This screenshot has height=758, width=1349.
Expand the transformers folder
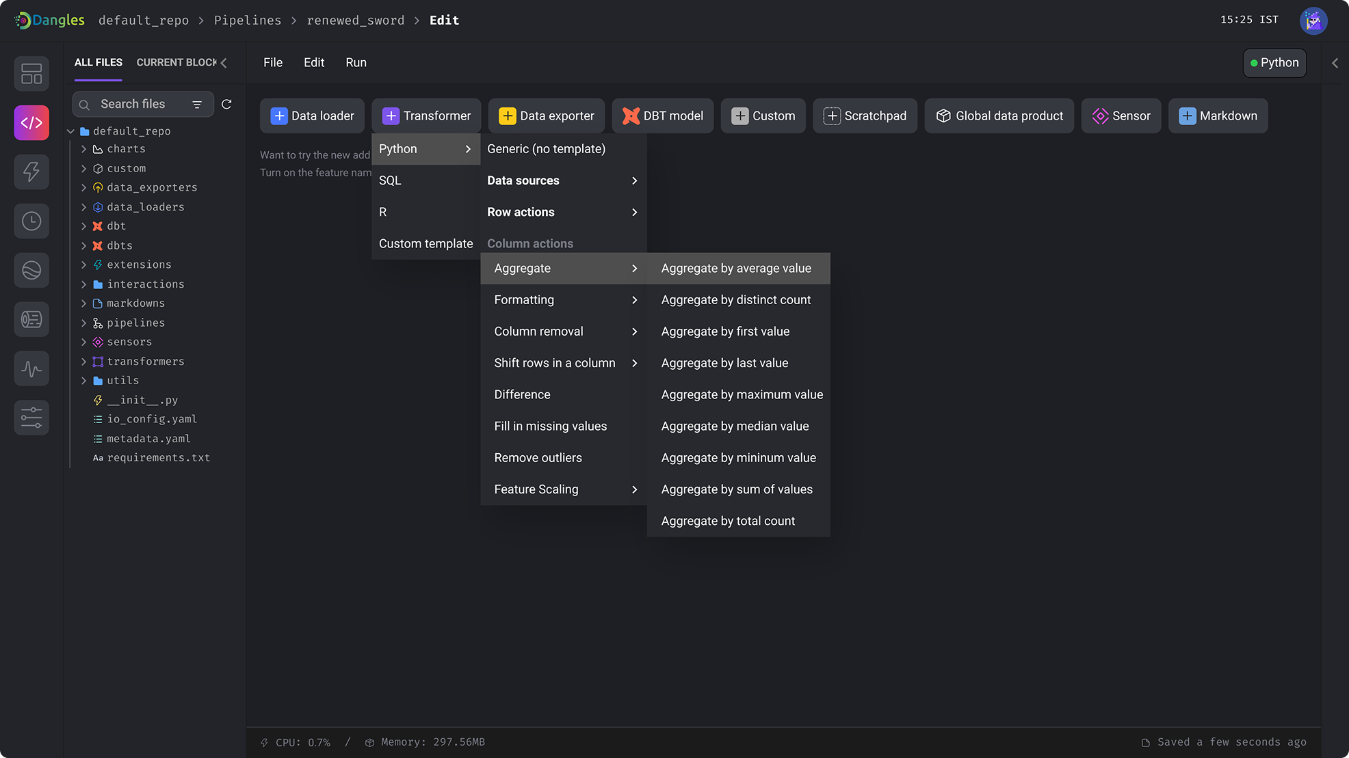click(84, 361)
